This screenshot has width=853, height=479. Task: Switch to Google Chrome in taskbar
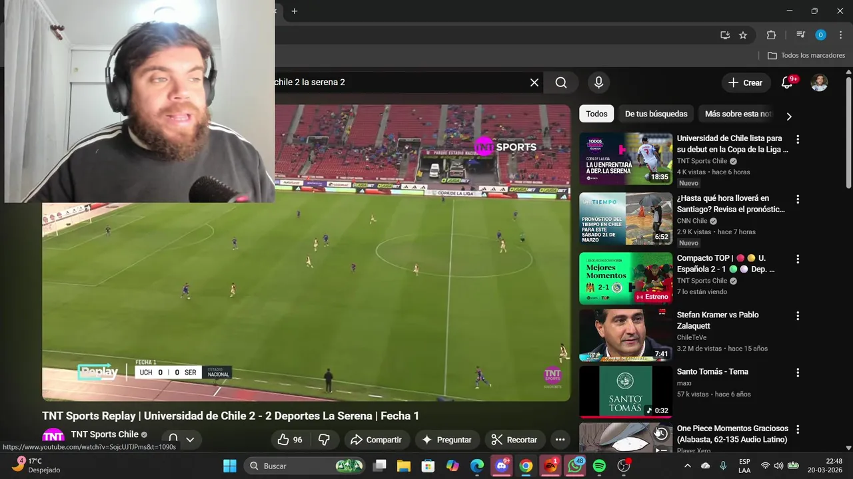526,466
